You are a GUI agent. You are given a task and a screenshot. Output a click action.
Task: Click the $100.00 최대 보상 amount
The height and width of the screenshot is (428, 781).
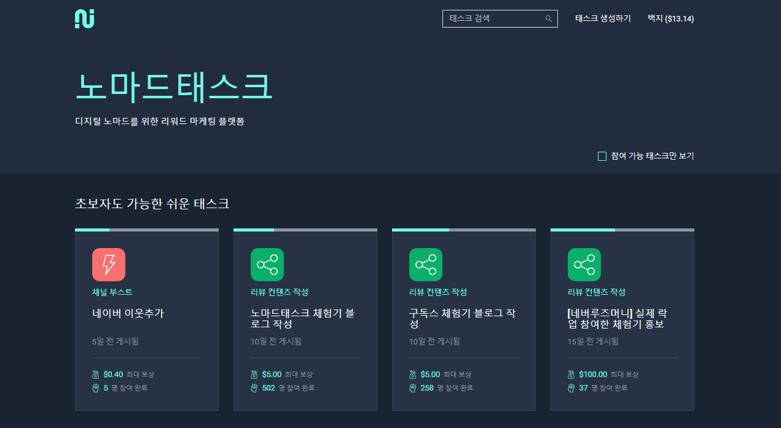point(593,375)
